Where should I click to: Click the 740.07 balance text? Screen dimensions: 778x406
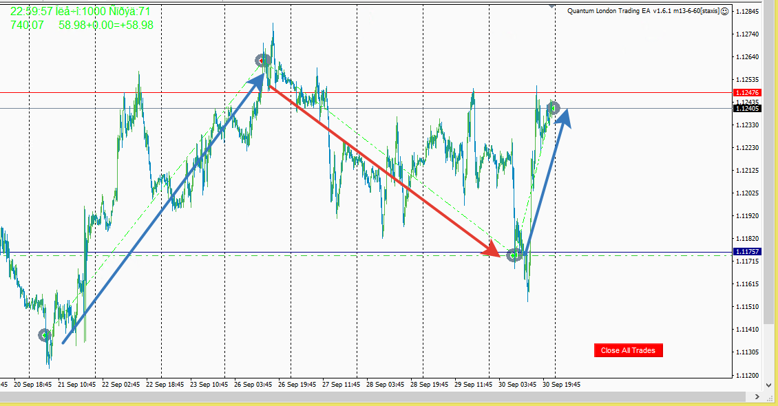tap(27, 25)
